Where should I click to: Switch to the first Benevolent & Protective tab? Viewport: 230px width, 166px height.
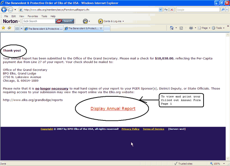click(43, 28)
